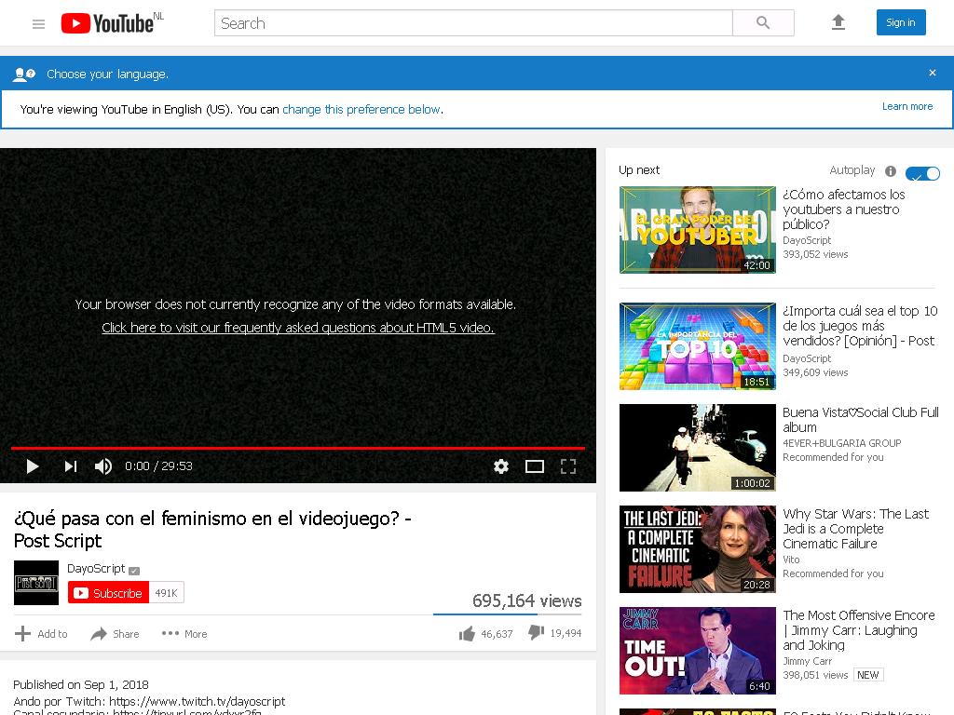Open the Share options
The image size is (954, 715).
(x=115, y=633)
